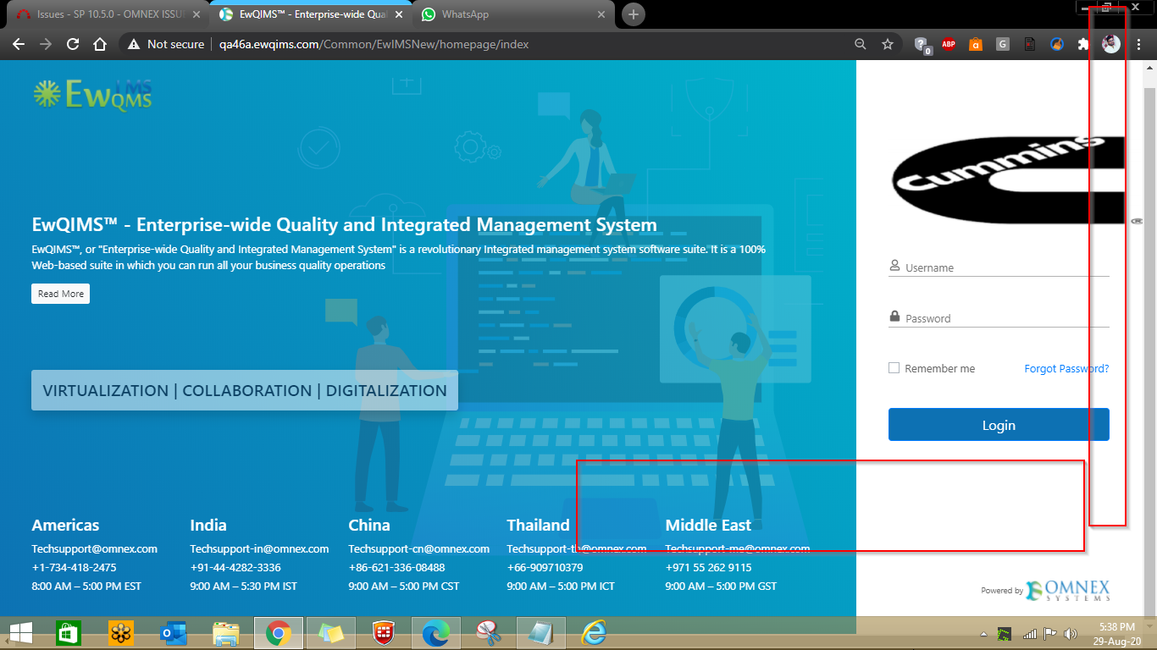Click the address bar URL
Viewport: 1157px width, 650px height.
click(374, 44)
